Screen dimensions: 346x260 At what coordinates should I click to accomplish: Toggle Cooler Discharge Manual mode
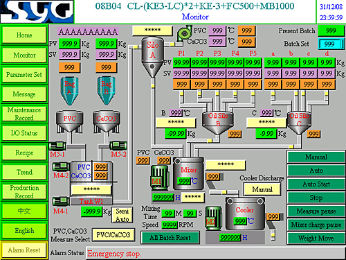pos(262,189)
